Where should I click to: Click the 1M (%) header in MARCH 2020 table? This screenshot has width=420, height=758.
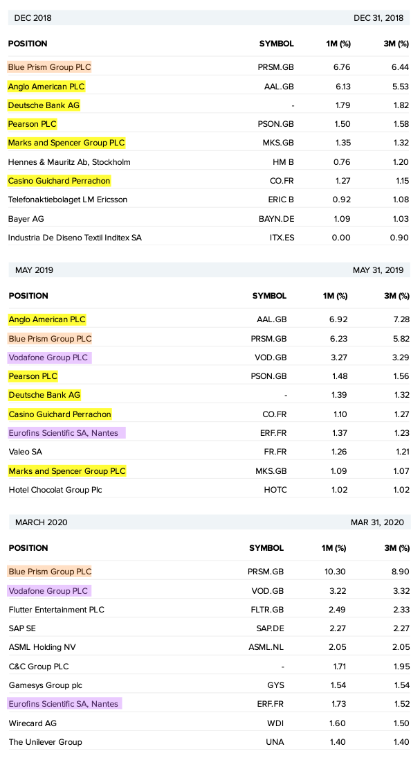334,548
